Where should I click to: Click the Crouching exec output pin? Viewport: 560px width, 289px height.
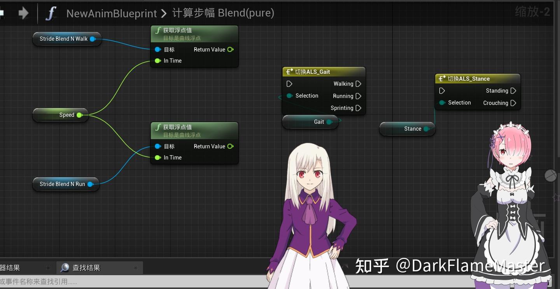click(513, 103)
